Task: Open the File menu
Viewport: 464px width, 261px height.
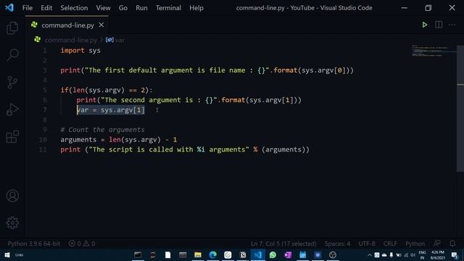Action: tap(28, 8)
